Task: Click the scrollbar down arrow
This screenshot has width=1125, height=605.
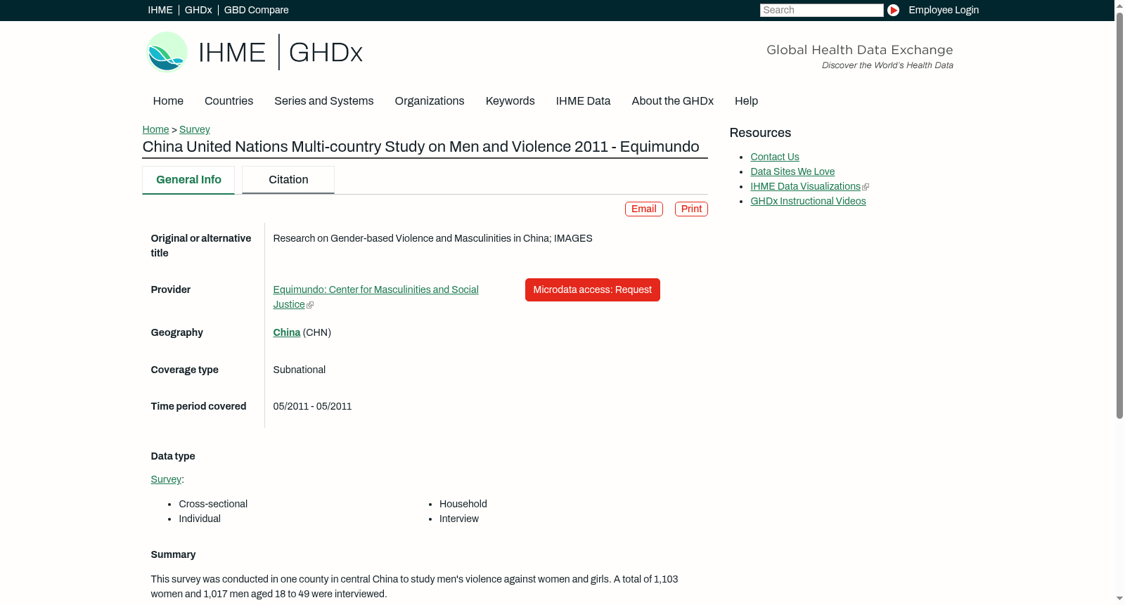Action: click(x=1119, y=599)
